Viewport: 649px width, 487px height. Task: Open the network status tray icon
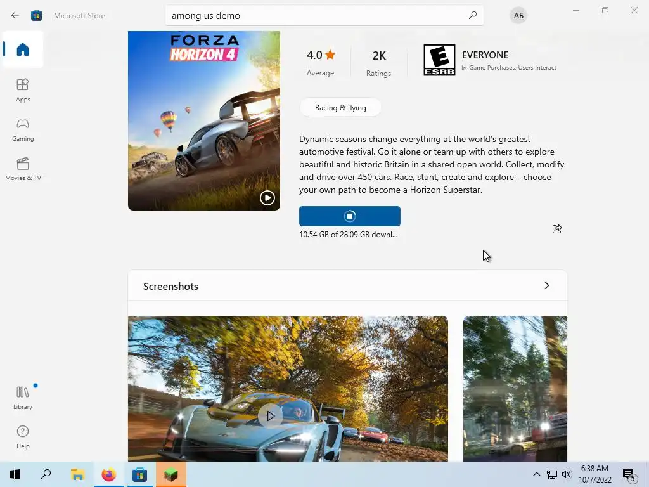pyautogui.click(x=552, y=474)
